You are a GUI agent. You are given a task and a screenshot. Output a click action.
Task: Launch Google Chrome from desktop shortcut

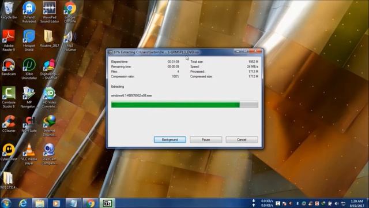(70, 12)
